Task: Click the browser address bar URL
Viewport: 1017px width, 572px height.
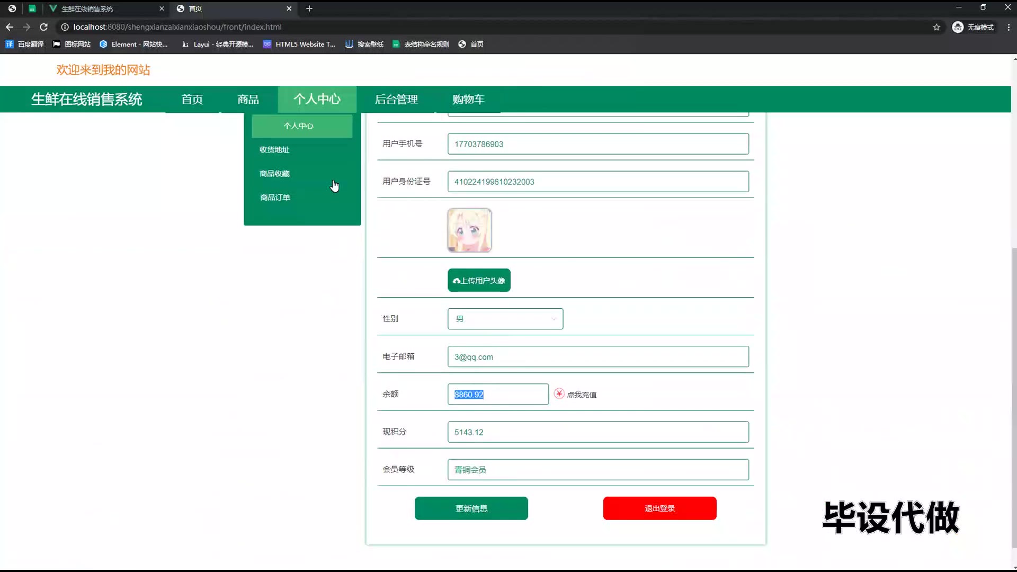Action: point(177,27)
